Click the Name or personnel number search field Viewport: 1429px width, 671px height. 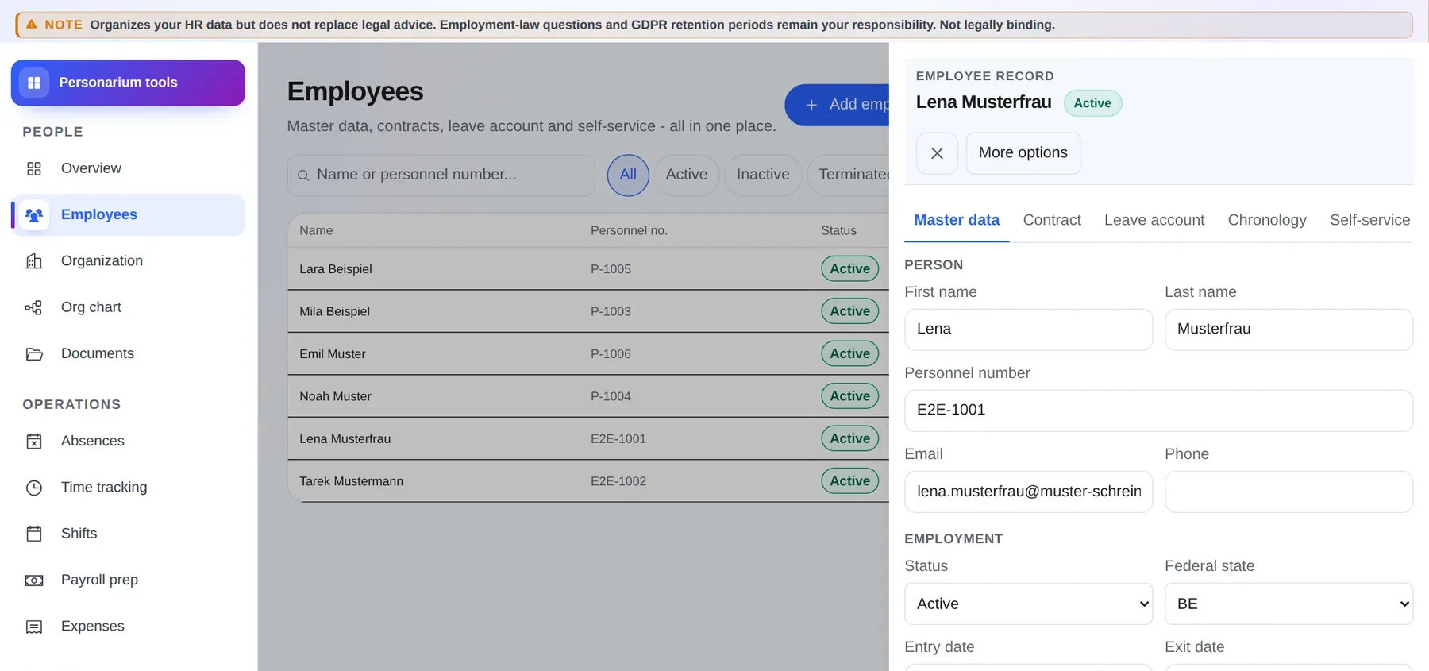pos(441,175)
